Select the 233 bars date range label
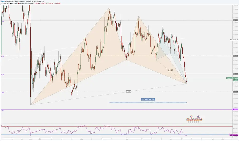Image resolution: width=239 pixels, height=141 pixels. click(148, 99)
